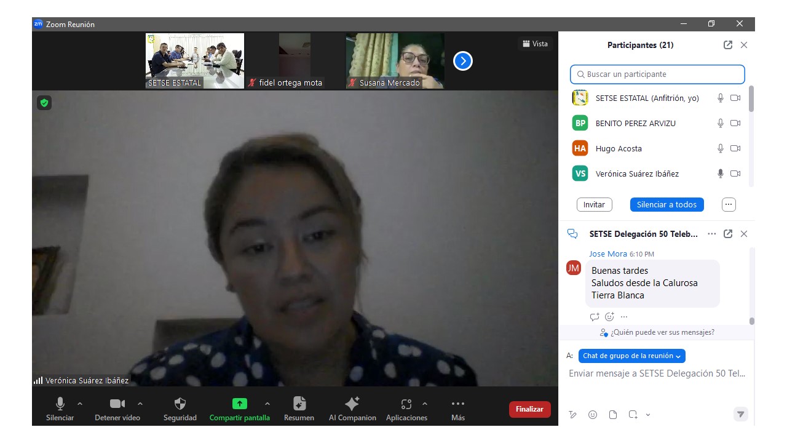Open Chat de grupo recipient dropdown
The width and height of the screenshot is (787, 443).
[x=631, y=356]
